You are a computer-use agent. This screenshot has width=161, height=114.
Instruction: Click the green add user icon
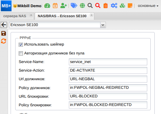[x=63, y=6]
